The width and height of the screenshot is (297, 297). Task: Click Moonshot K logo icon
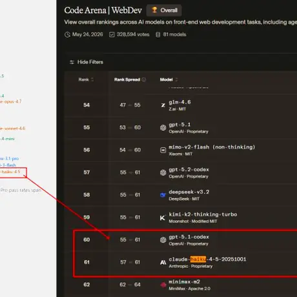163,218
